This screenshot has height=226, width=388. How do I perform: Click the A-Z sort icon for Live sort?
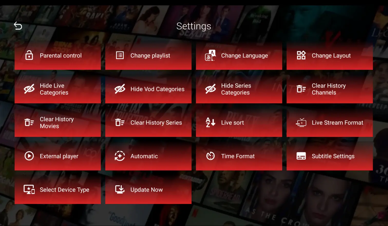click(211, 123)
